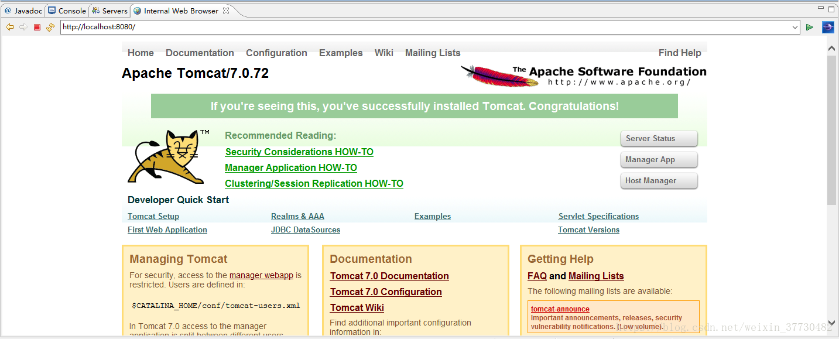Click the browser forward arrow icon
Image resolution: width=839 pixels, height=339 pixels.
[23, 27]
